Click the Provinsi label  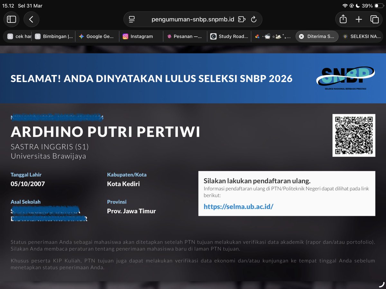click(x=117, y=202)
